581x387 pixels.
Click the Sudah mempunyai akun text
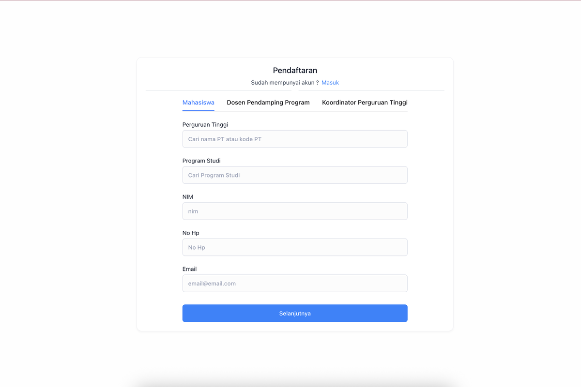[285, 83]
